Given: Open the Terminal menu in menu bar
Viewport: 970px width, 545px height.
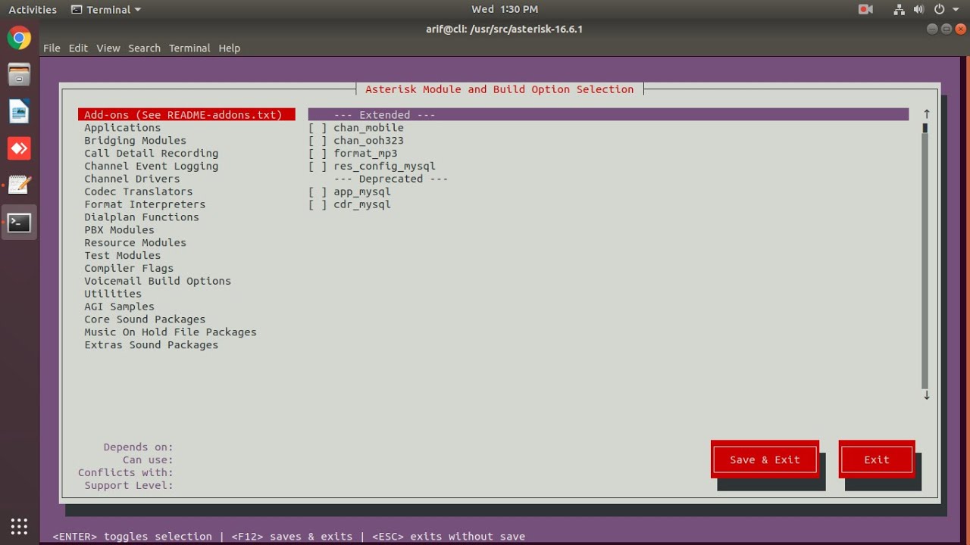Looking at the screenshot, I should pyautogui.click(x=189, y=48).
